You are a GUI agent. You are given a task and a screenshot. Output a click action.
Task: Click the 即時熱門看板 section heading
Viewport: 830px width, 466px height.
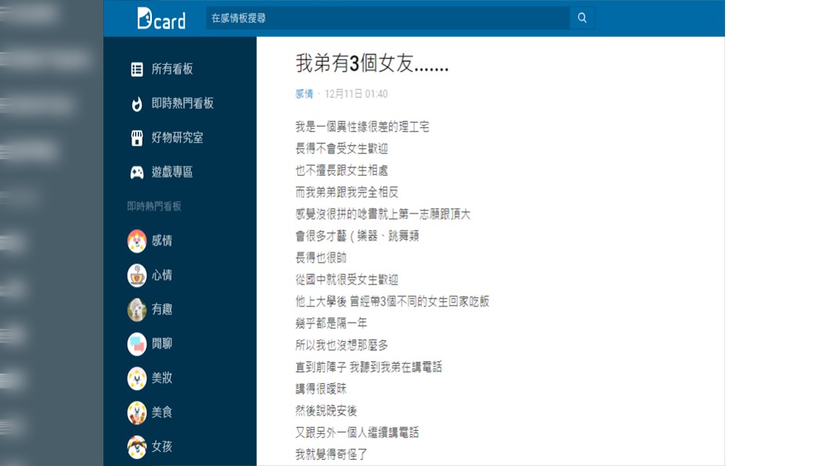pyautogui.click(x=154, y=206)
